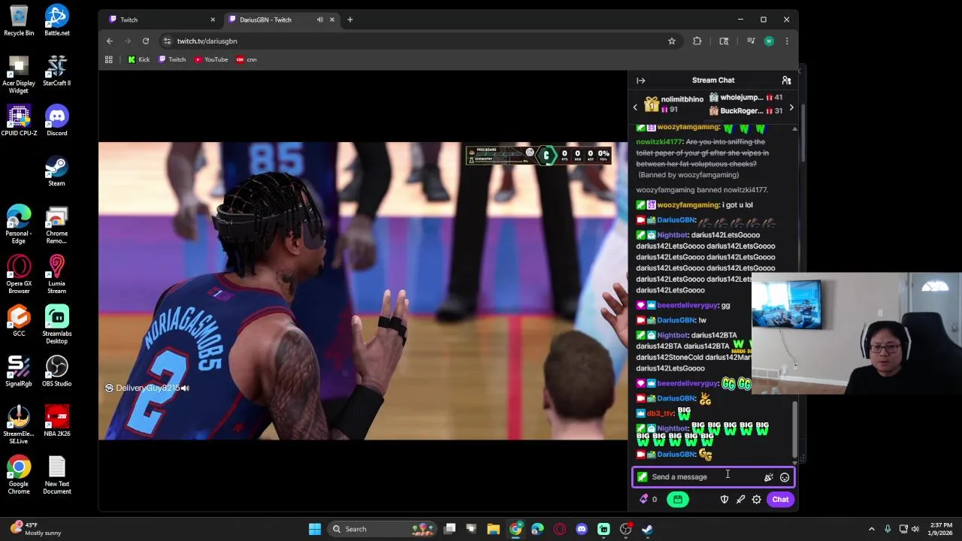Open the Windows Start menu
Viewport: 962px width, 541px height.
click(315, 529)
